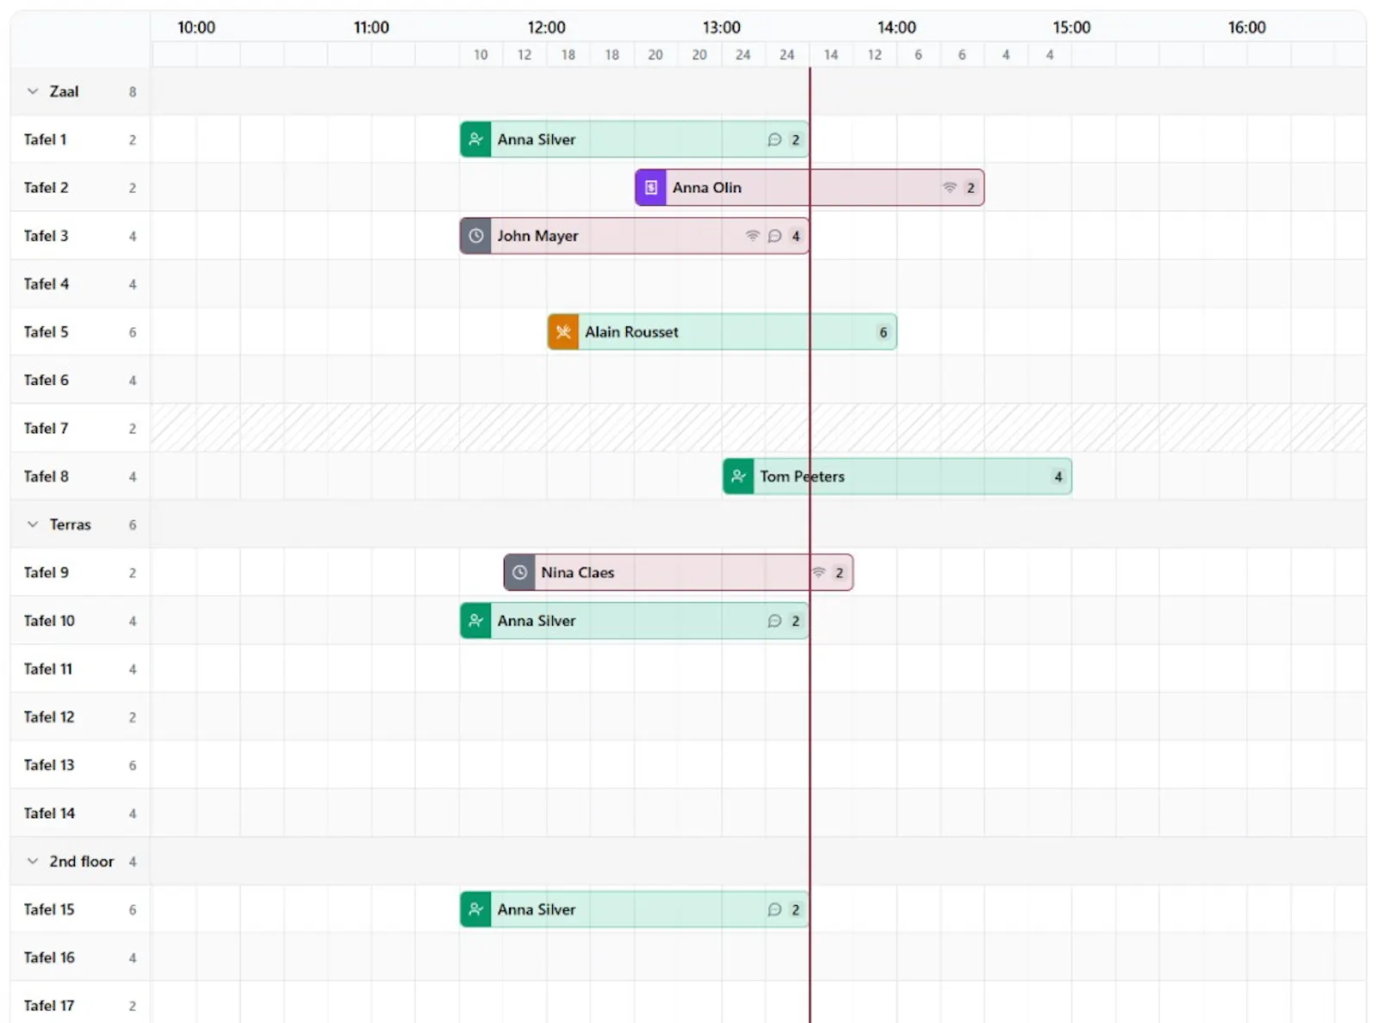Select the Tafel 9 row label
1378x1023 pixels.
coord(47,573)
